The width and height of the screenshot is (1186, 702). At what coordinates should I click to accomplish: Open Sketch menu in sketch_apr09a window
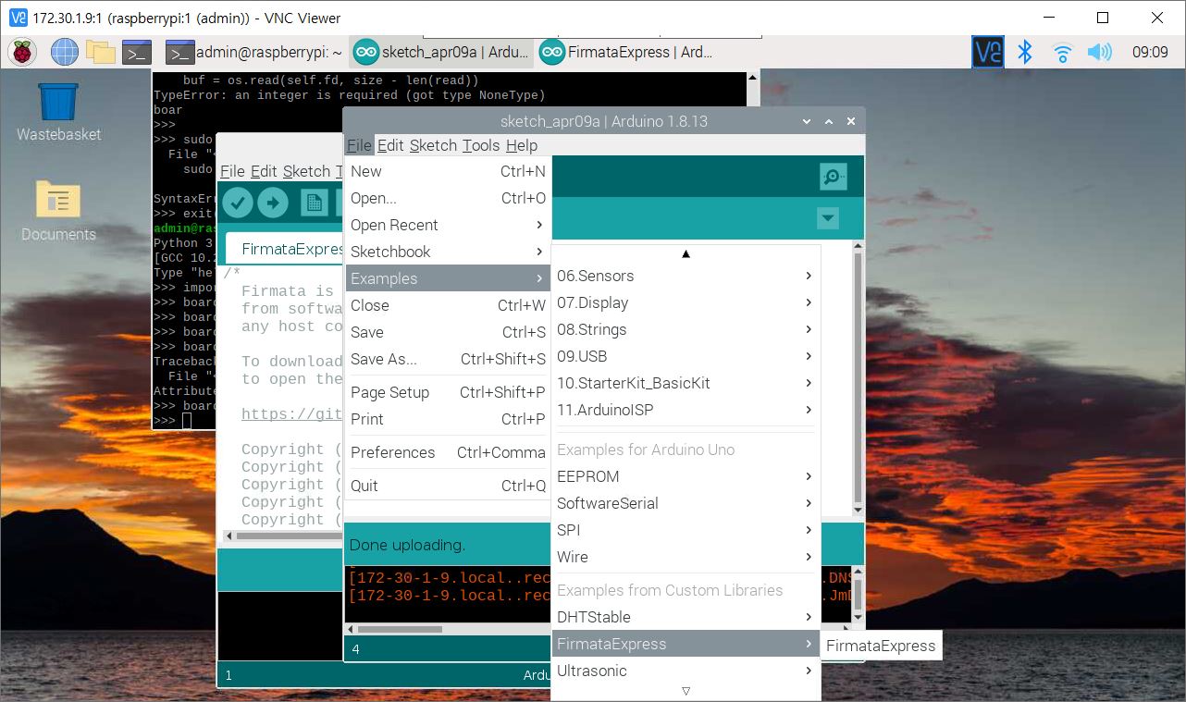(433, 145)
